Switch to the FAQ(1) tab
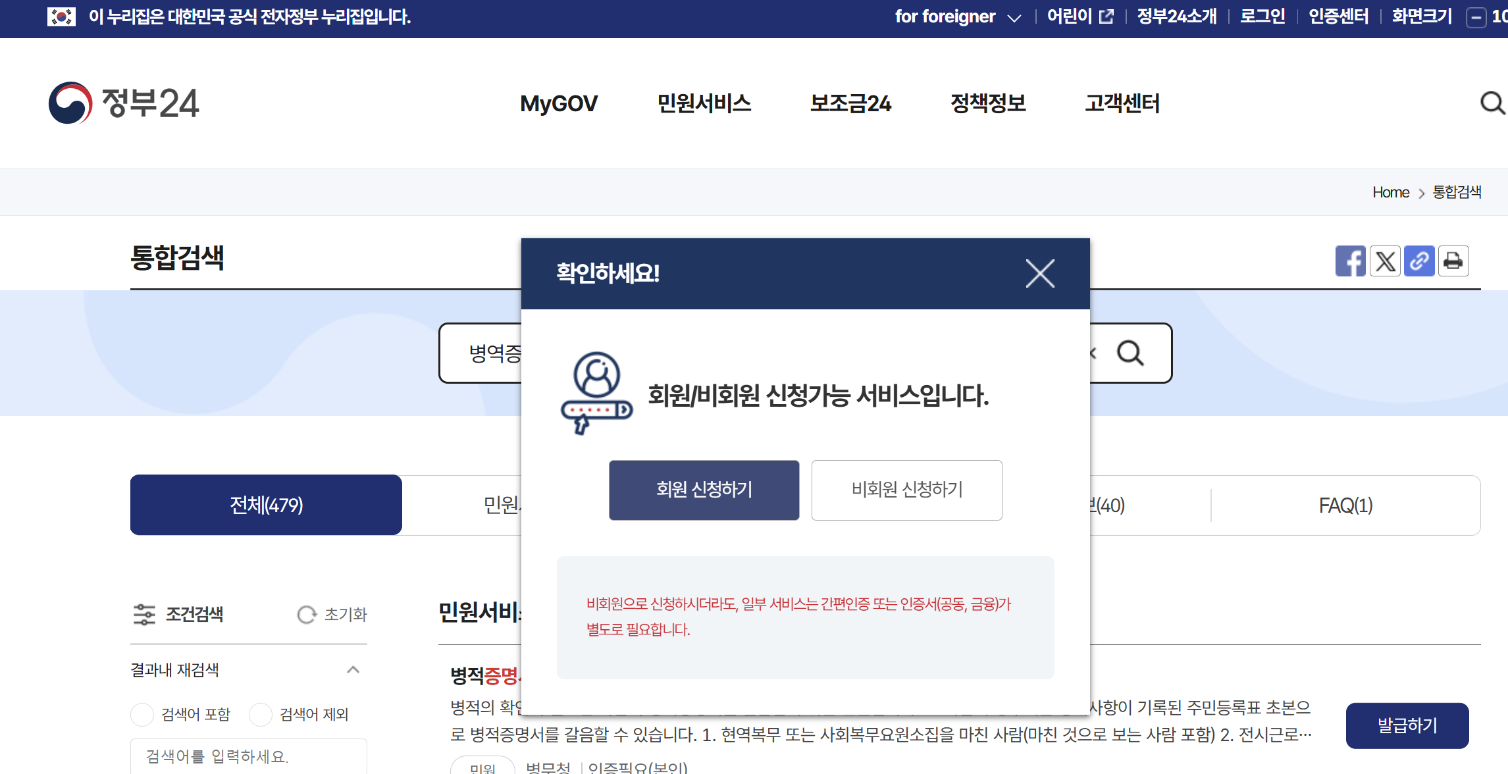Screen dimensions: 1508x774 click(x=1345, y=505)
